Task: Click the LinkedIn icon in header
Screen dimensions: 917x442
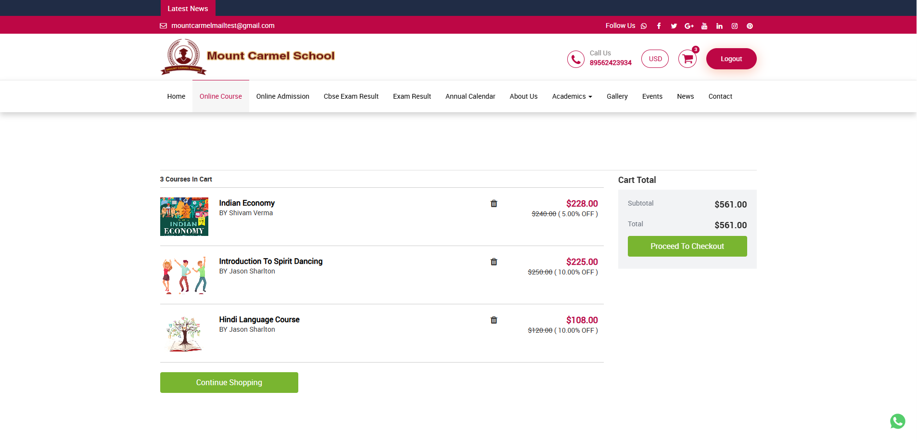Action: (719, 26)
